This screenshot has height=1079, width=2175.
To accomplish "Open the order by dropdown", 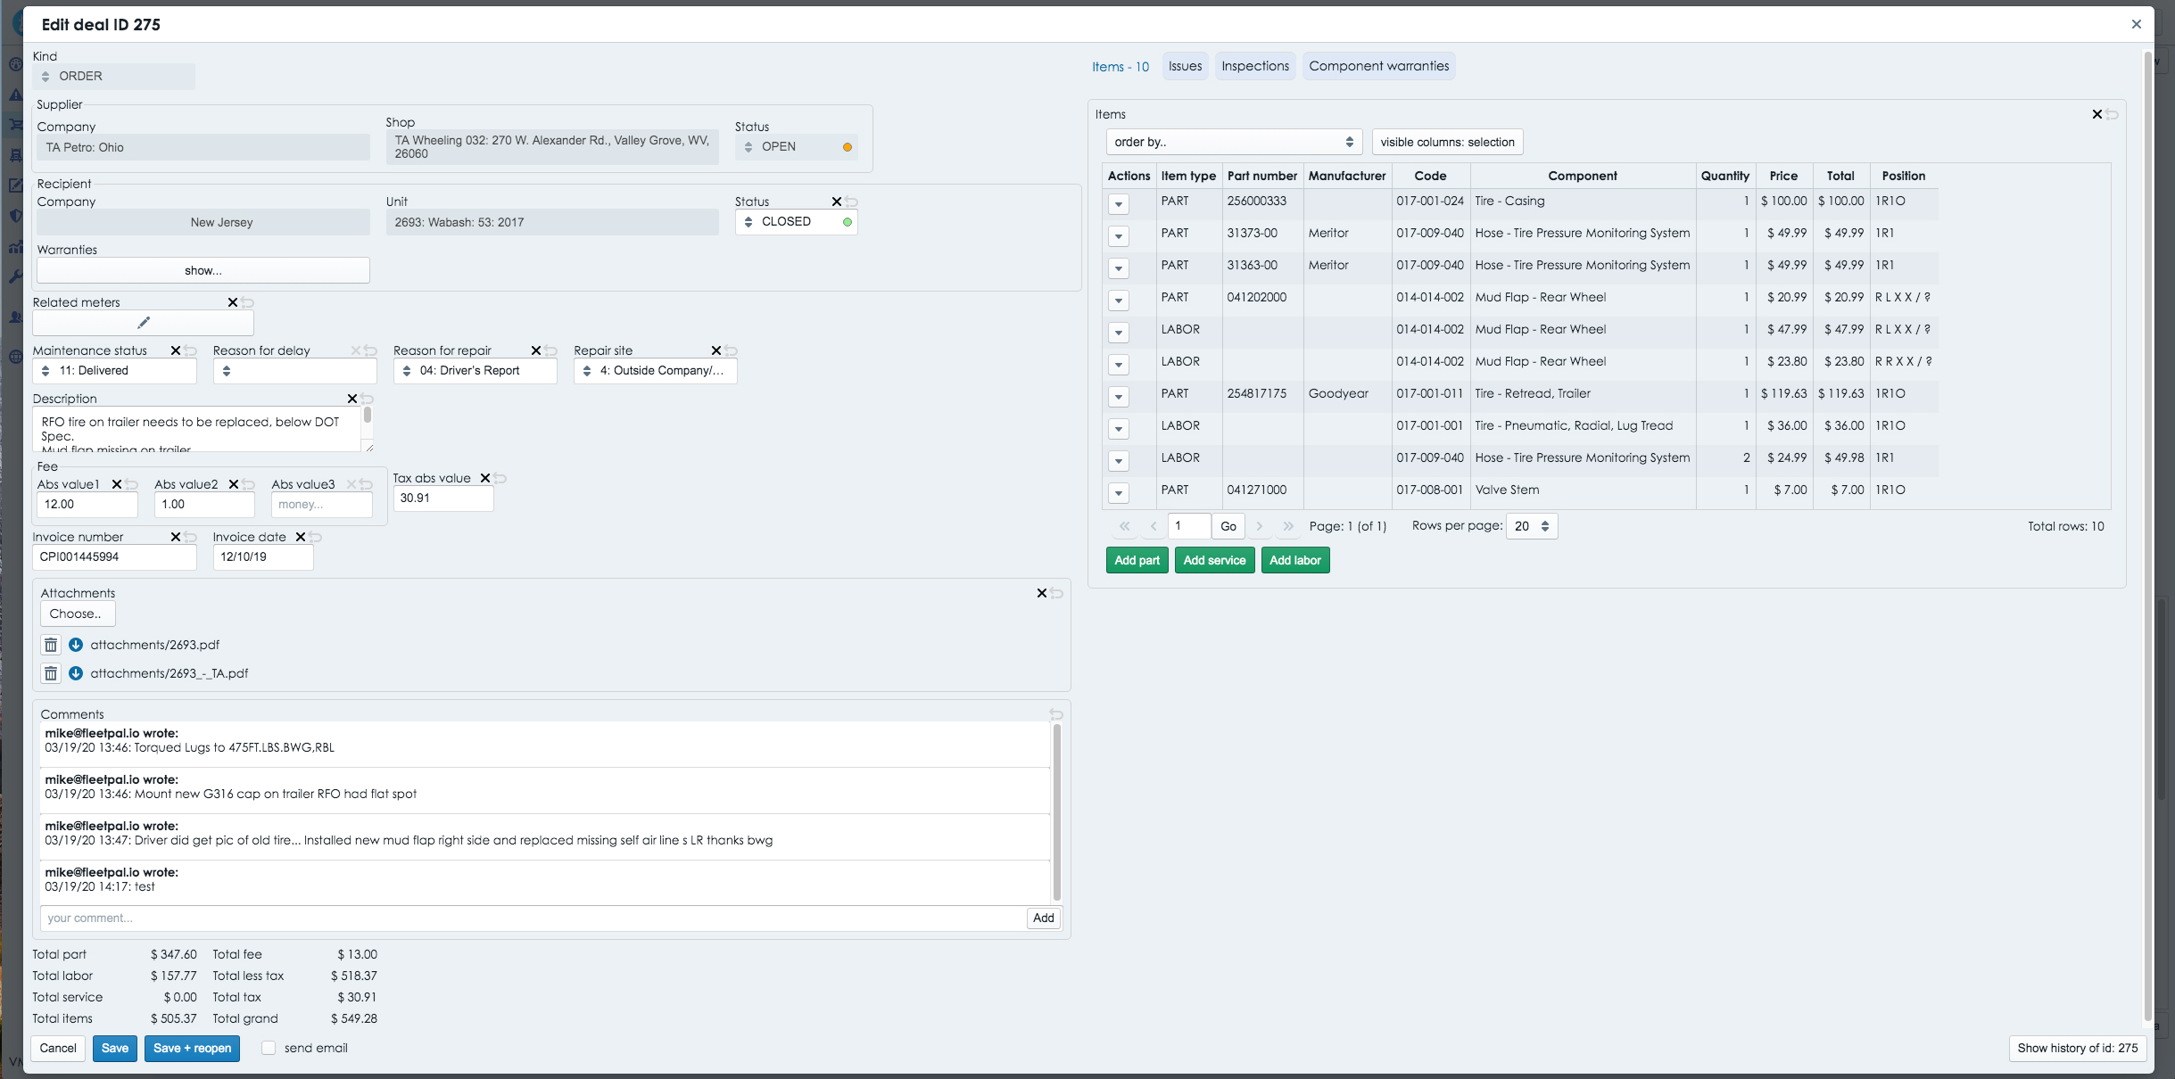I will click(x=1232, y=142).
